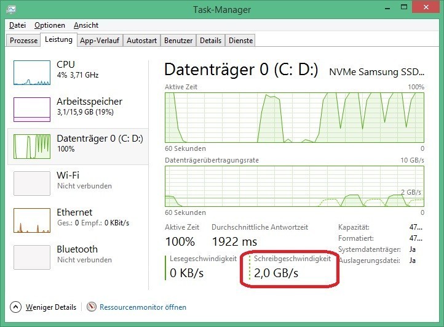
Task: Select the CPU mini graph thumbnail
Action: pos(32,73)
